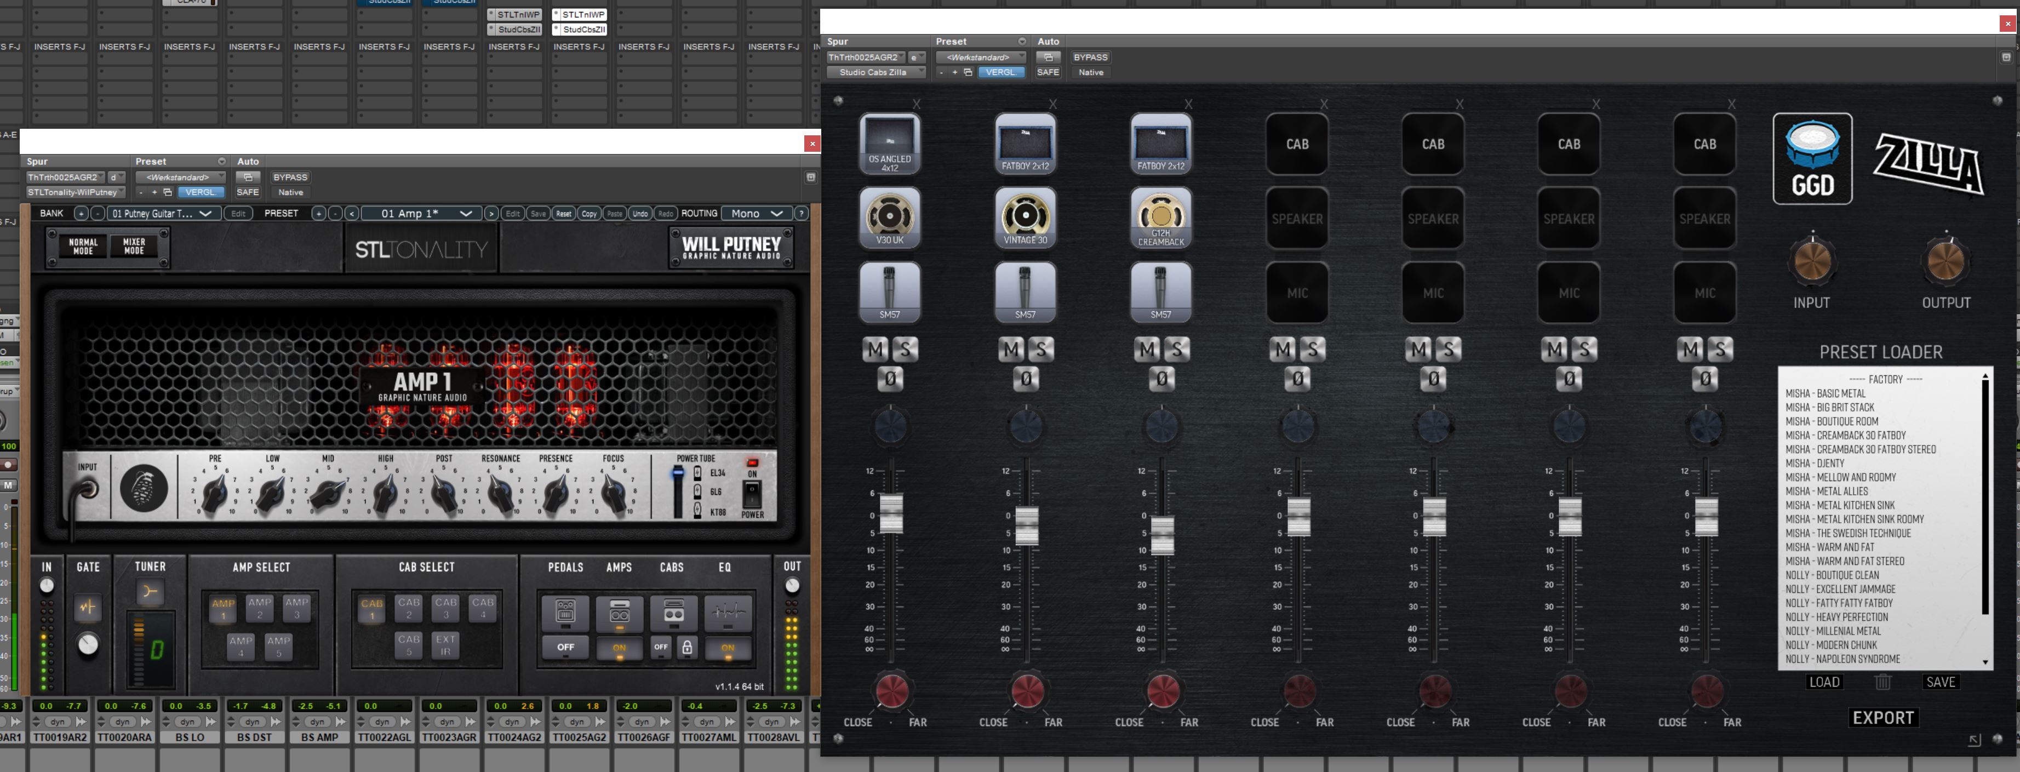
Task: Switch to MIXER MODE
Action: pos(134,247)
